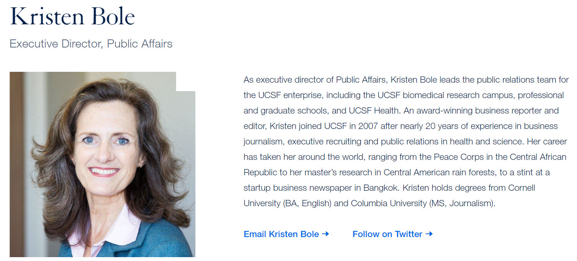Click the arrow icon after Email Kristen Bole
Viewport: 577px width, 261px height.
point(325,234)
